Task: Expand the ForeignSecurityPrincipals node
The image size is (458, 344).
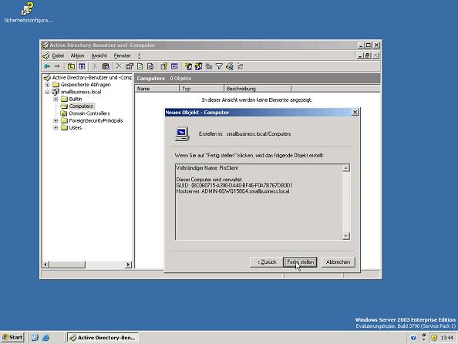Action: (56, 120)
